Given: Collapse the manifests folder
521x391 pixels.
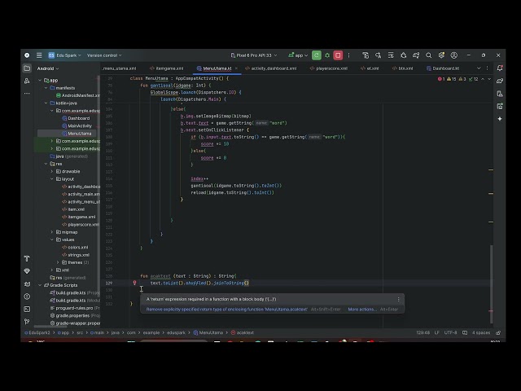Looking at the screenshot, I should (46, 88).
